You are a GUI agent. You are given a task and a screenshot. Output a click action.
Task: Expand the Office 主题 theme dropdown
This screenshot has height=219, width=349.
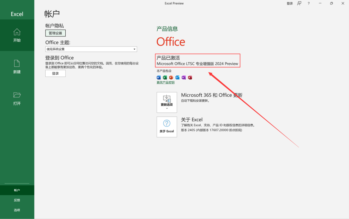[x=134, y=49]
